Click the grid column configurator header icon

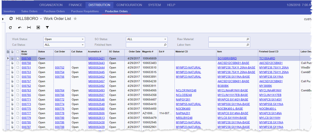pyautogui.click(x=8, y=52)
